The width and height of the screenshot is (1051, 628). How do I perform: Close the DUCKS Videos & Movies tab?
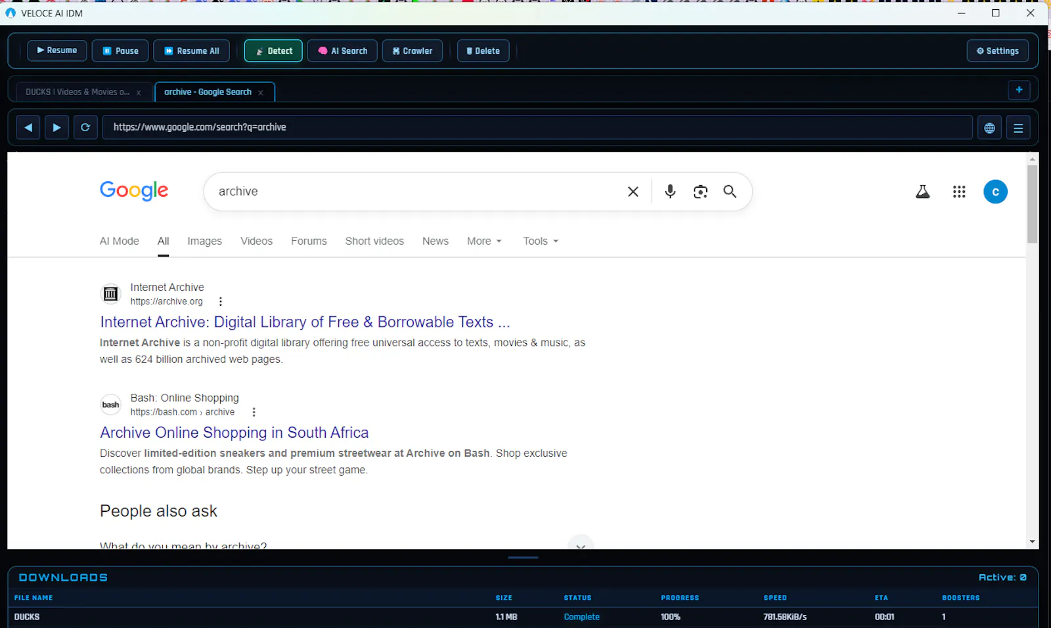[x=139, y=93]
